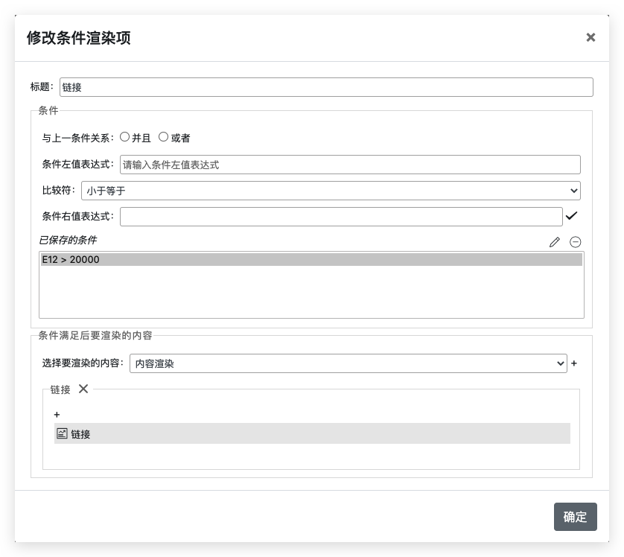This screenshot has width=624, height=557.
Task: Open the 比较符 dropdown showing 小于等于
Action: pos(331,191)
